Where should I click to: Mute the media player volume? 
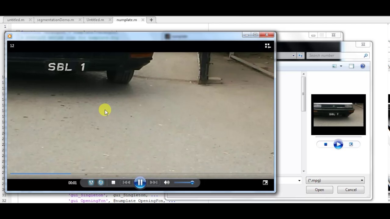[x=167, y=182]
